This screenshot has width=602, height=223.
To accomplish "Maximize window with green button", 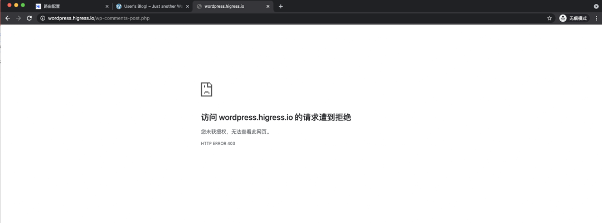I will [x=23, y=5].
